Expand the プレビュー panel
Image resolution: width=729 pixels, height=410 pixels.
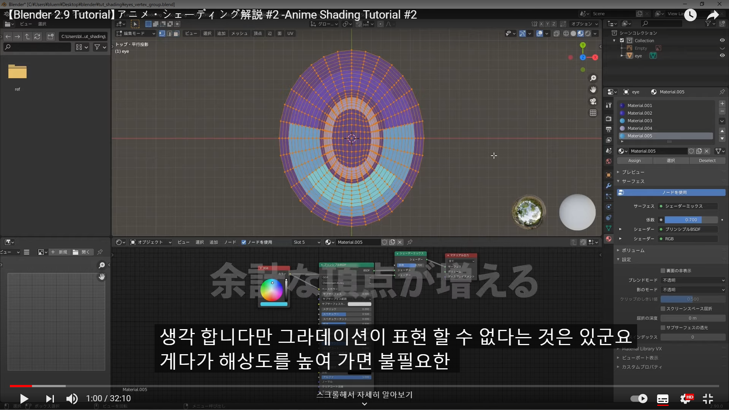pos(633,172)
